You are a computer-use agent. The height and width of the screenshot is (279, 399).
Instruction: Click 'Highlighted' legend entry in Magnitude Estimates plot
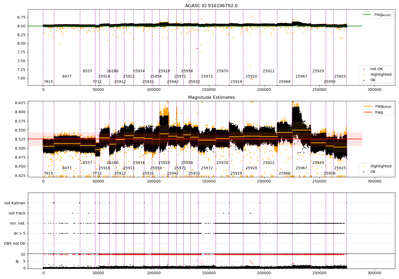click(x=378, y=166)
